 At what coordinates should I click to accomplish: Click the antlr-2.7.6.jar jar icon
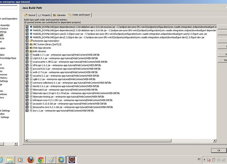point(31,72)
